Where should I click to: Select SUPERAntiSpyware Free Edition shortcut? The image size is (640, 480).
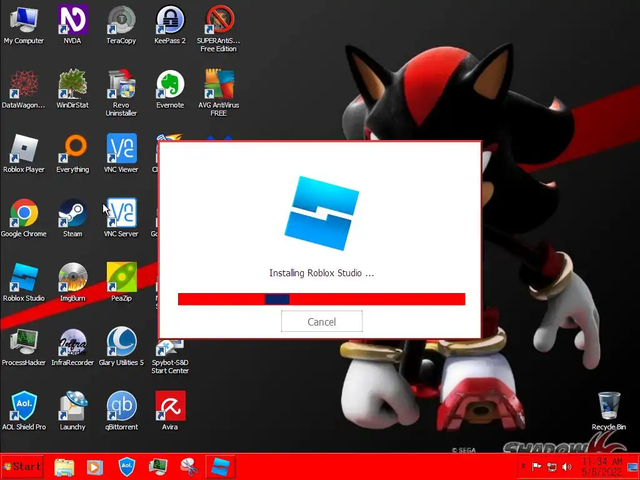tap(219, 29)
